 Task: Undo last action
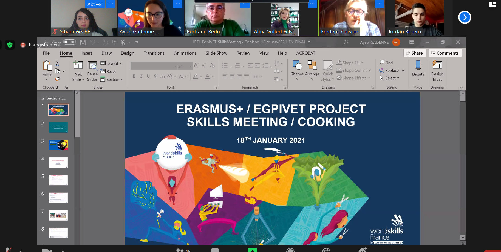pyautogui.click(x=93, y=42)
